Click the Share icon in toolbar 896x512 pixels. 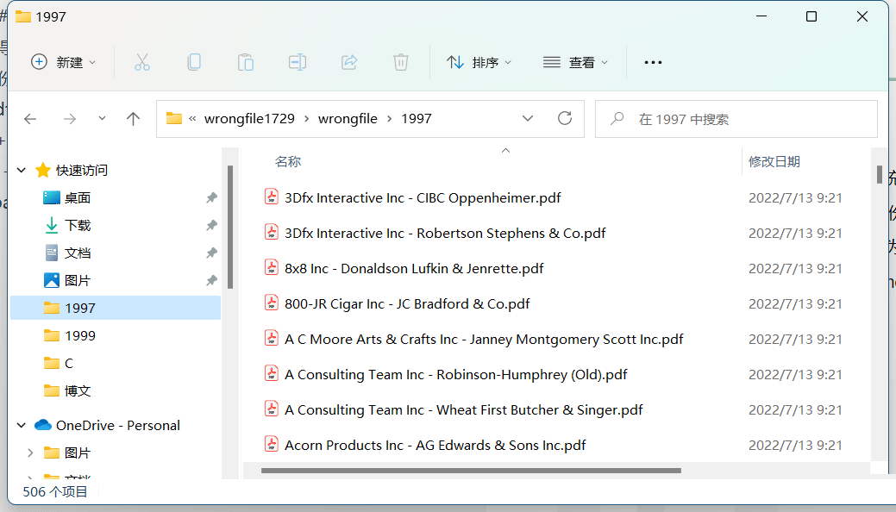[349, 62]
